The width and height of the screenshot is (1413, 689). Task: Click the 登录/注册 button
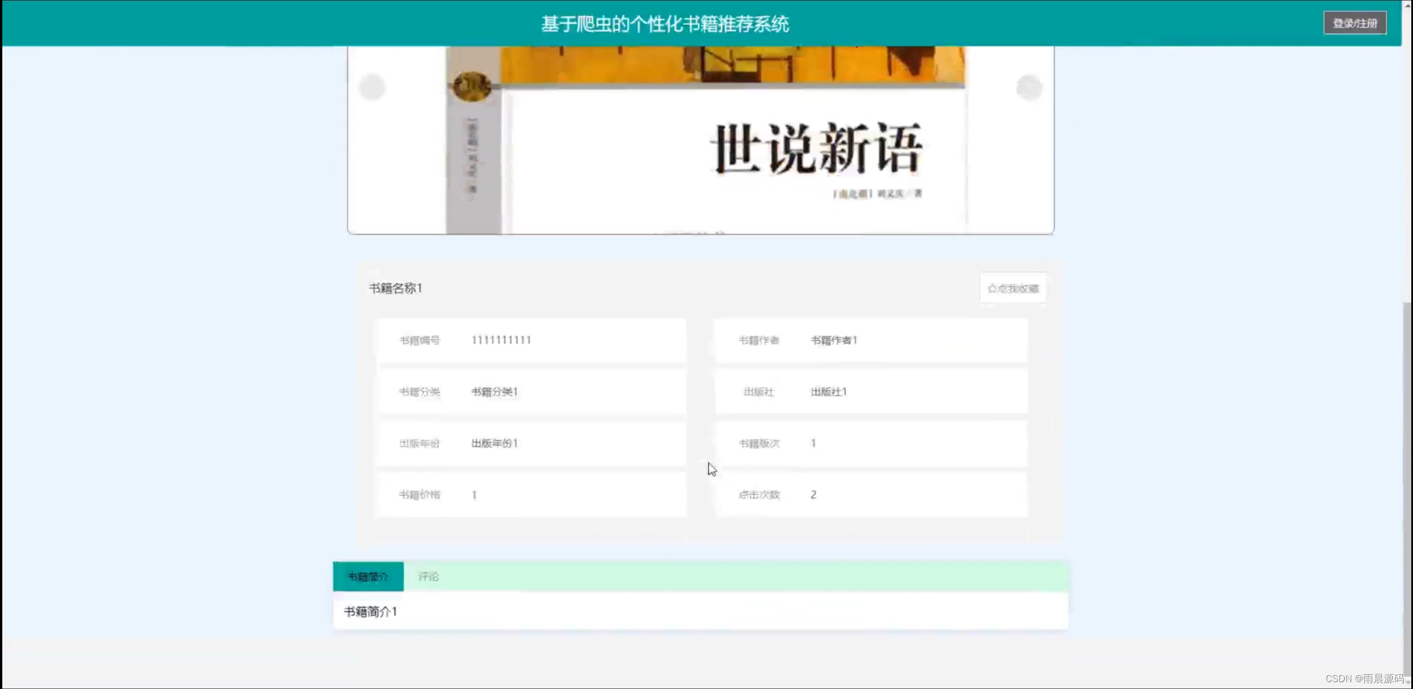[1355, 23]
